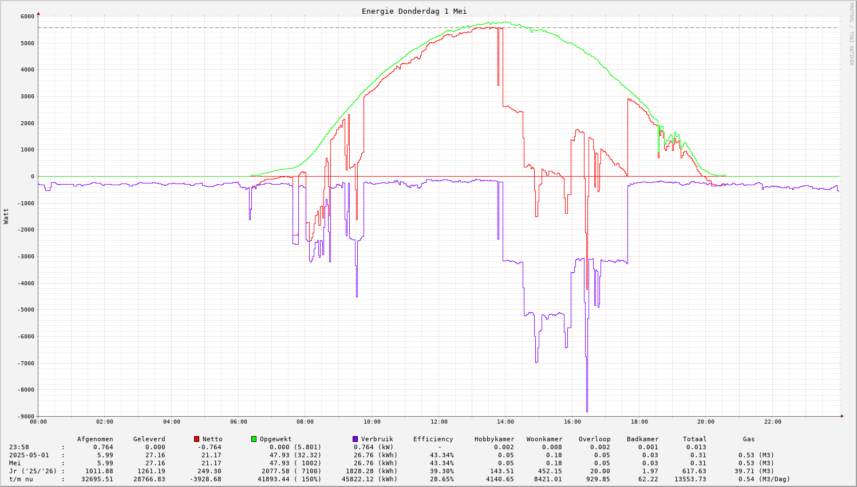
Task: Click the Efficiency column header
Action: coord(433,439)
